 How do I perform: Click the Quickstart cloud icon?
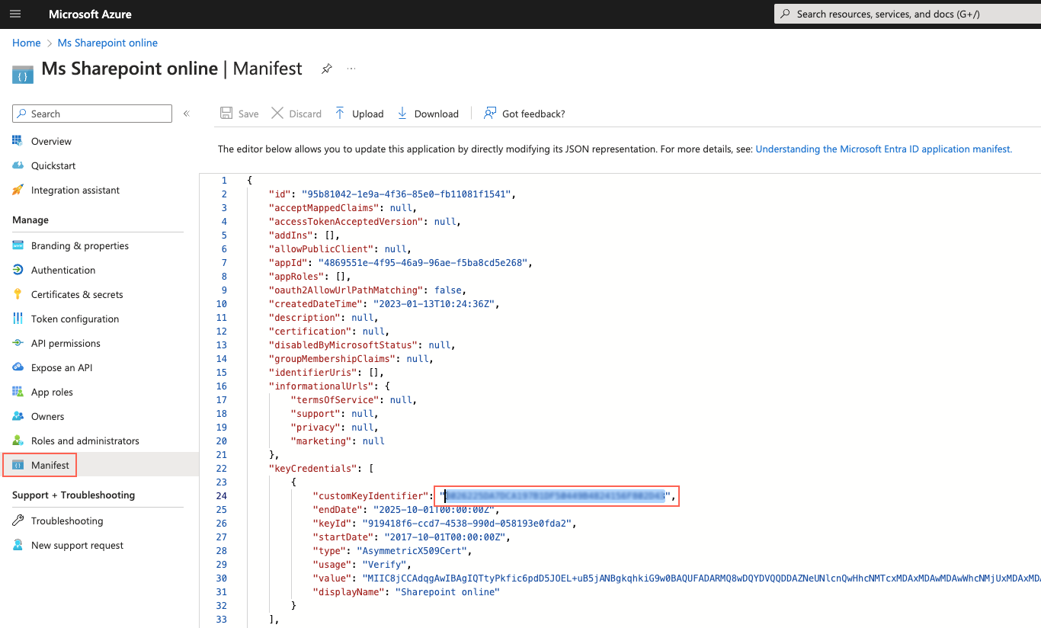click(x=18, y=165)
